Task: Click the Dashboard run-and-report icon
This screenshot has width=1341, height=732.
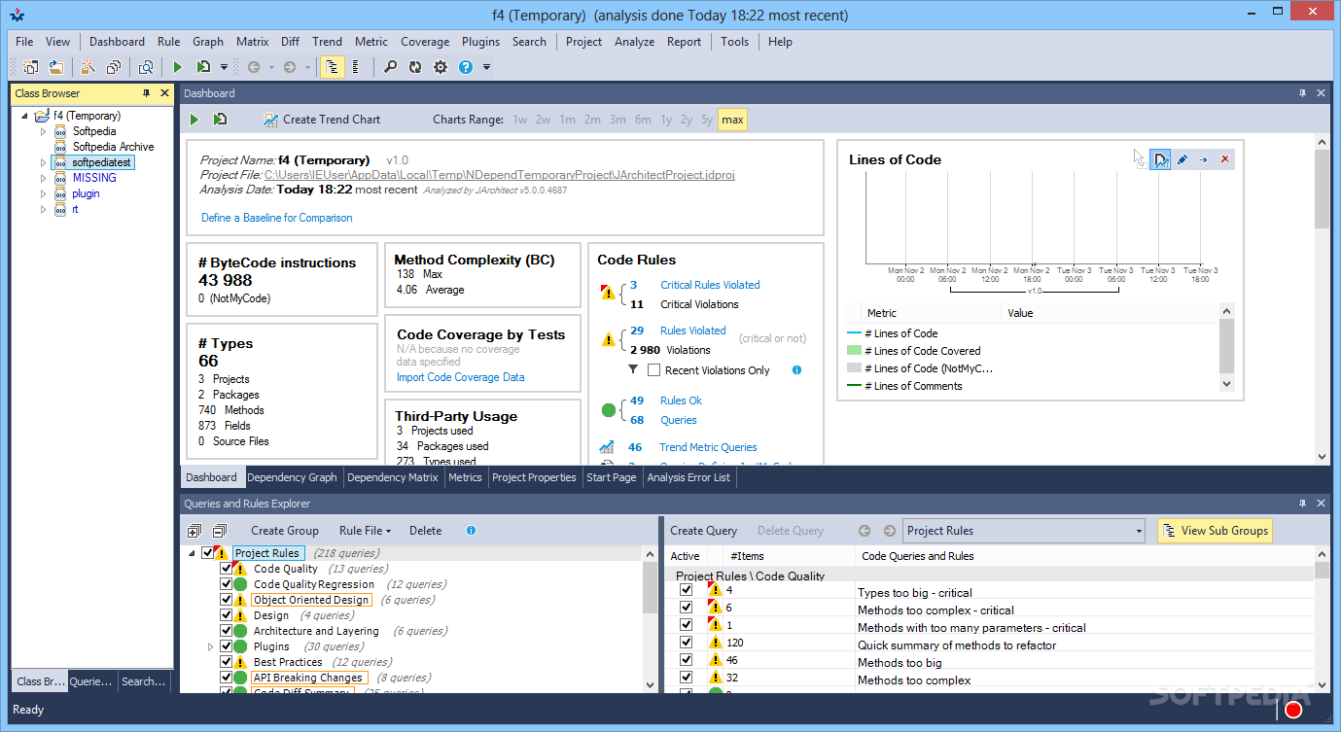Action: tap(221, 120)
